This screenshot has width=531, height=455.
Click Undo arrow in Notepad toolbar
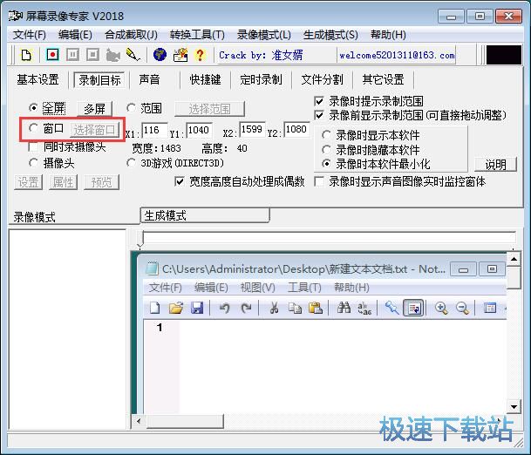[224, 308]
